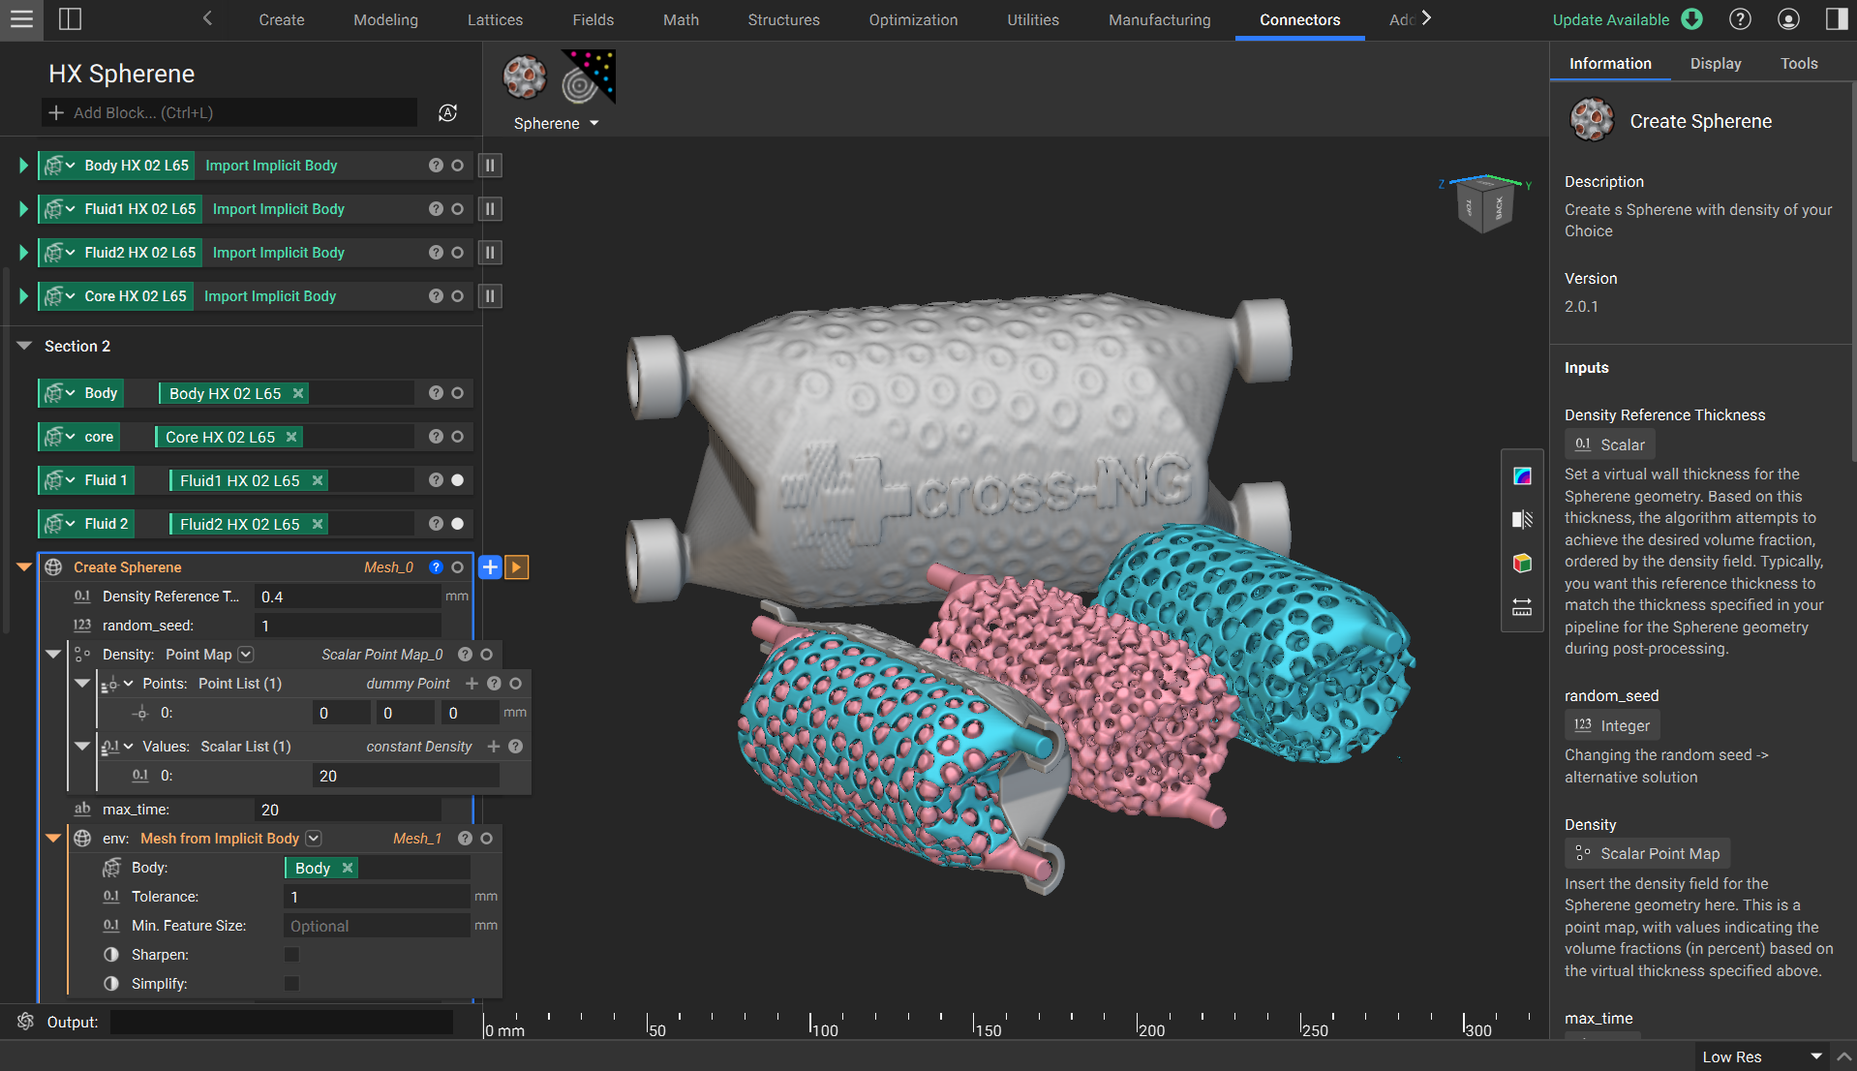Screen dimensions: 1857x1071
Task: Open the section view icon in viewport toolbar
Action: tap(1522, 520)
